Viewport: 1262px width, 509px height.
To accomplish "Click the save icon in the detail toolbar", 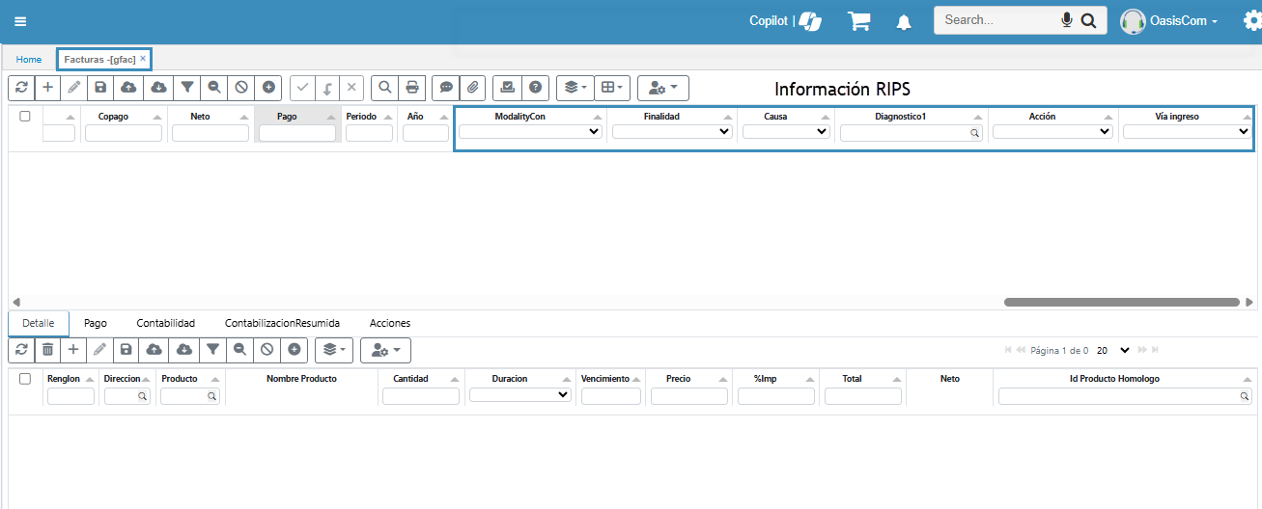I will 127,350.
